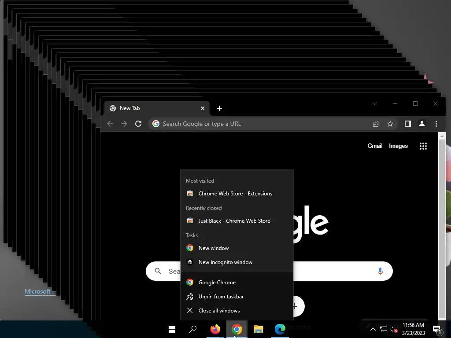Open File Explorer from taskbar
The width and height of the screenshot is (451, 338).
[258, 329]
